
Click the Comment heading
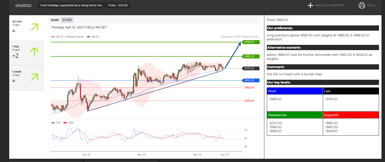coord(323,67)
